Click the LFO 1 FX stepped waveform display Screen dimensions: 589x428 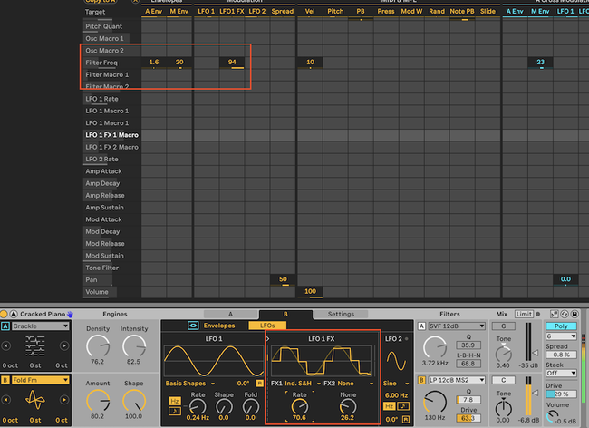tap(322, 361)
